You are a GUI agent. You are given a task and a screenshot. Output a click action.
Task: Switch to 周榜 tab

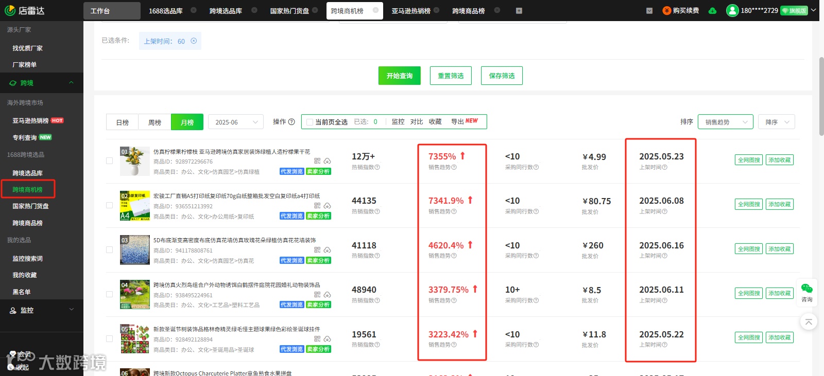point(154,122)
